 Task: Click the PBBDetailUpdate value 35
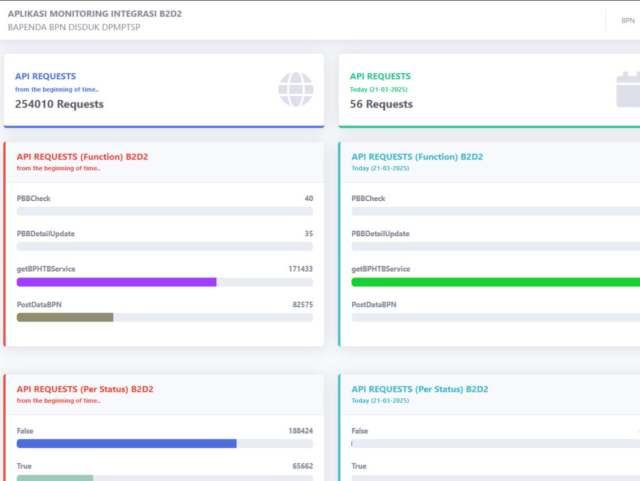point(309,234)
